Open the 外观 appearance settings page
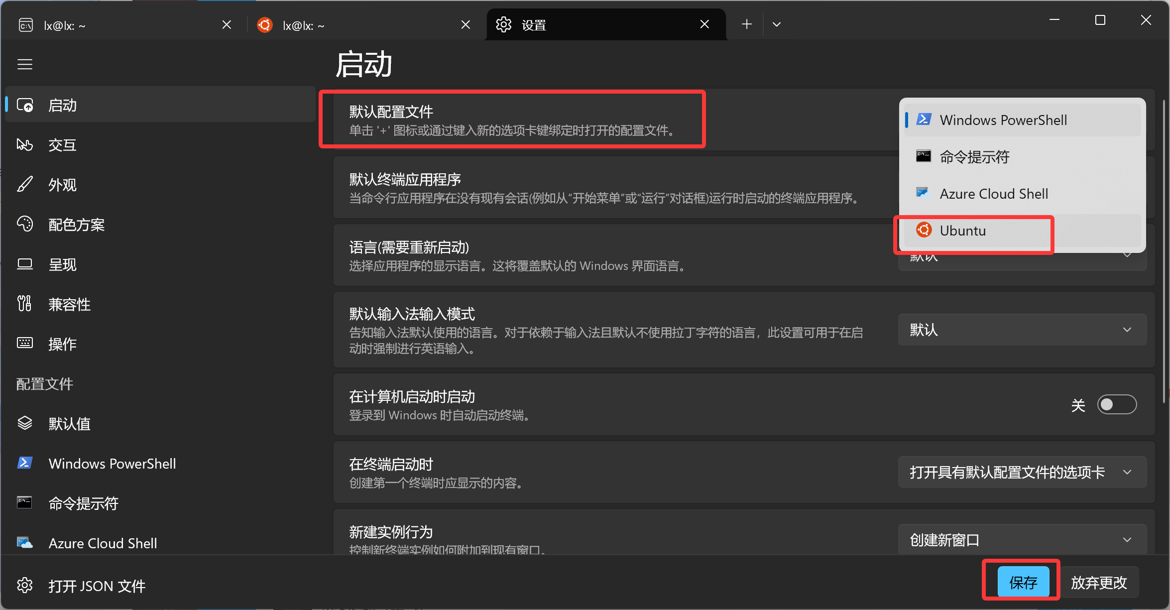1170x610 pixels. point(62,185)
